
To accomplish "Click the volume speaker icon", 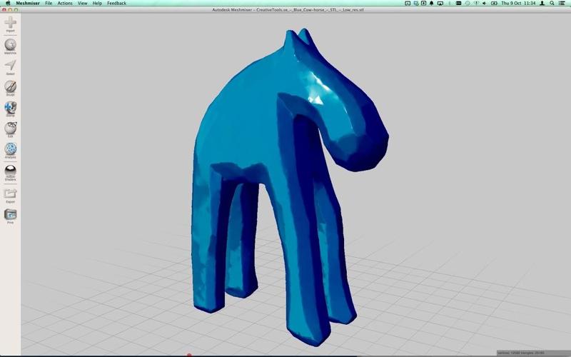I will pos(485,4).
